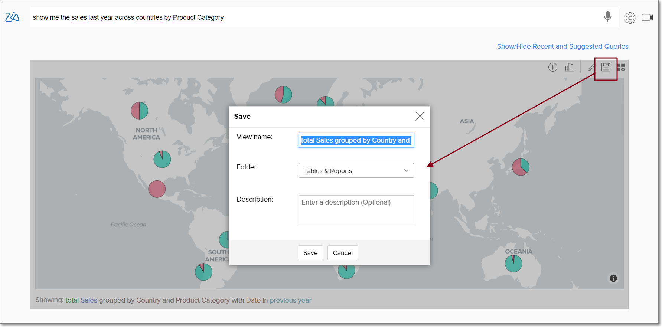This screenshot has width=662, height=327.
Task: Cancel the Save dialog
Action: 342,253
